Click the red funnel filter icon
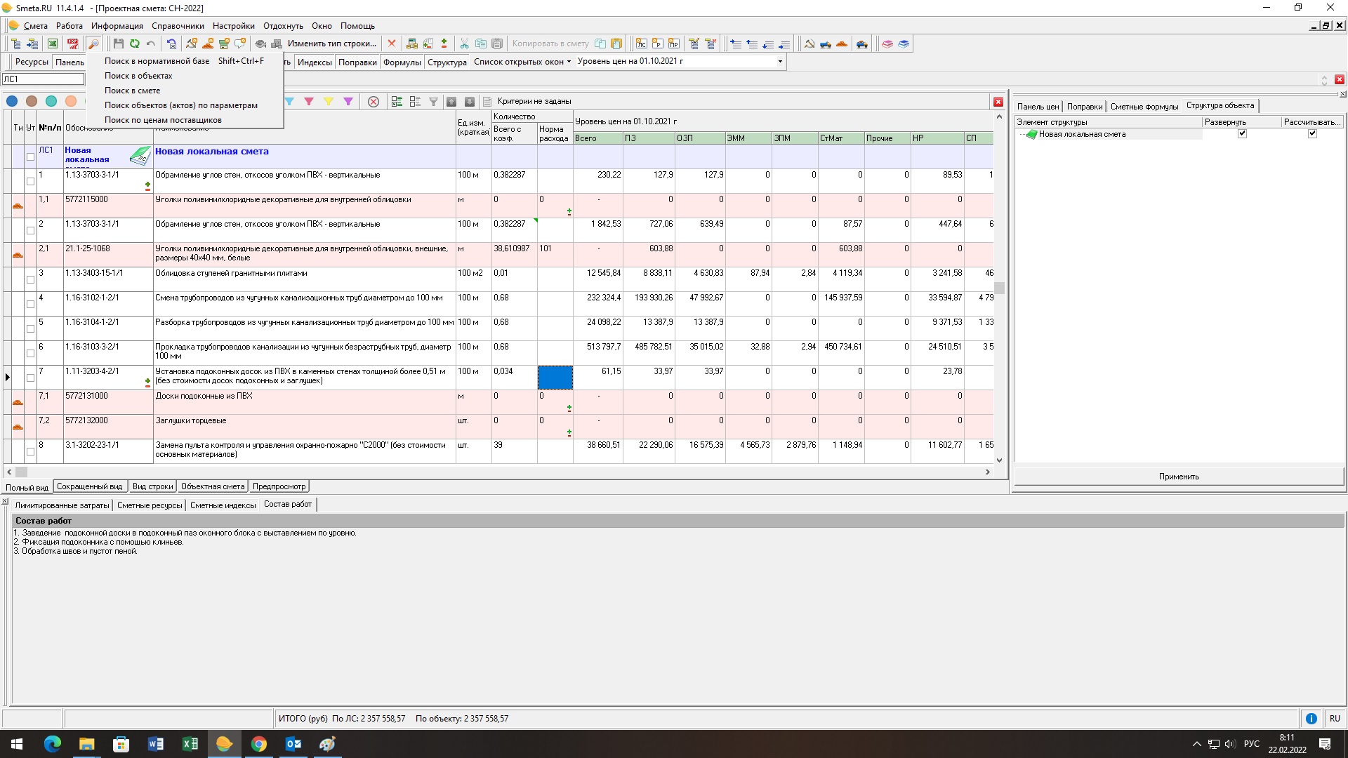 [x=309, y=102]
